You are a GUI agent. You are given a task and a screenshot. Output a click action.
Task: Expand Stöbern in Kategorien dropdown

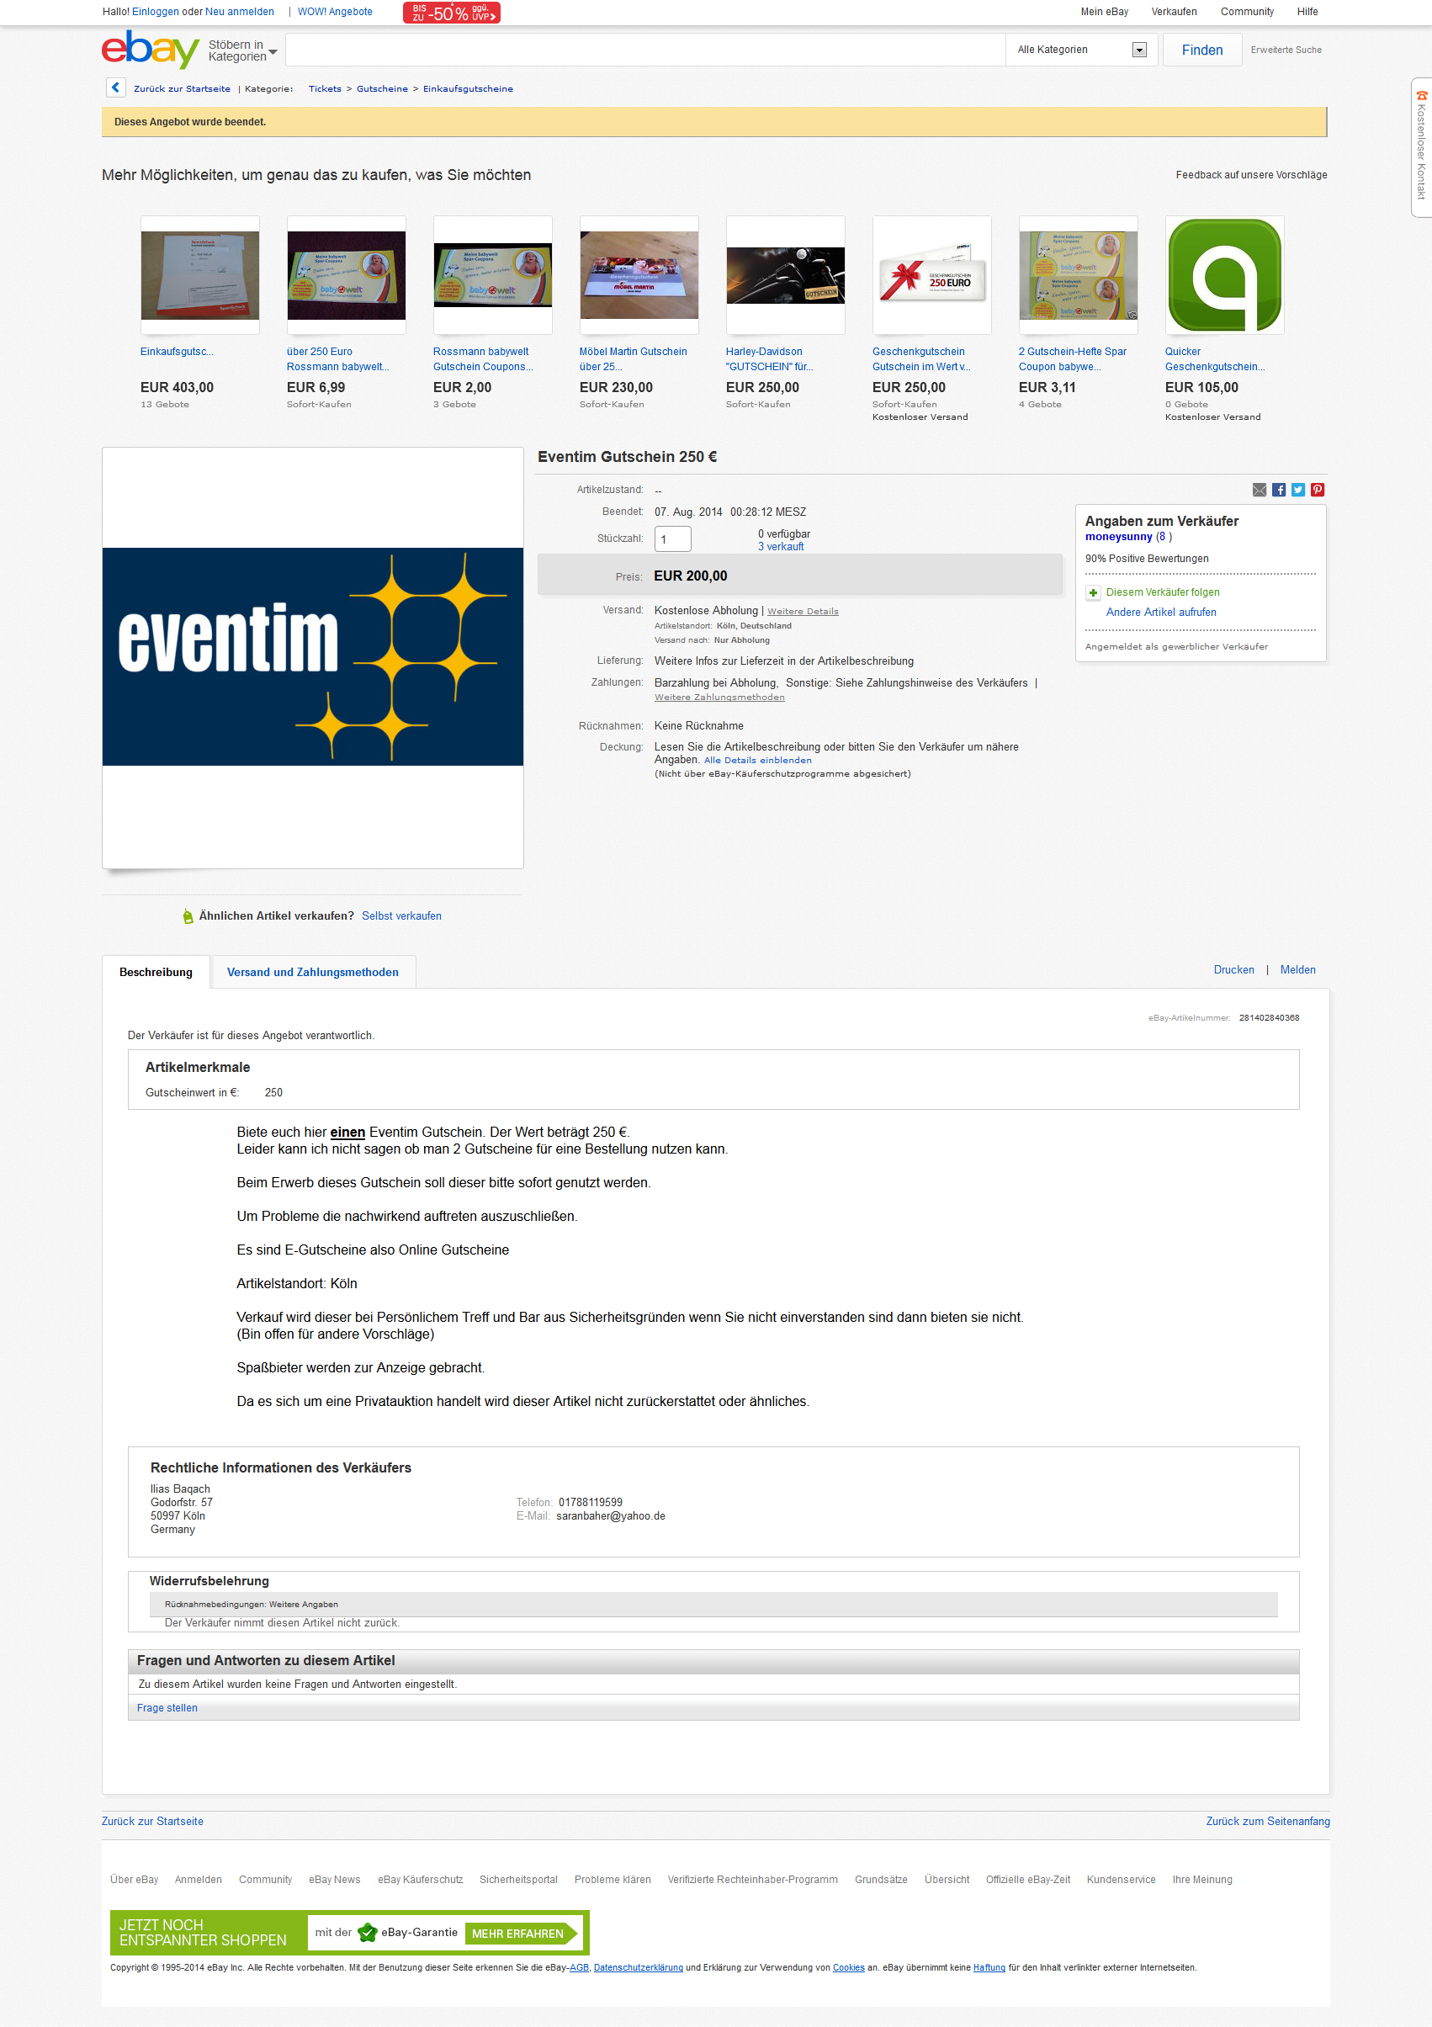point(242,50)
